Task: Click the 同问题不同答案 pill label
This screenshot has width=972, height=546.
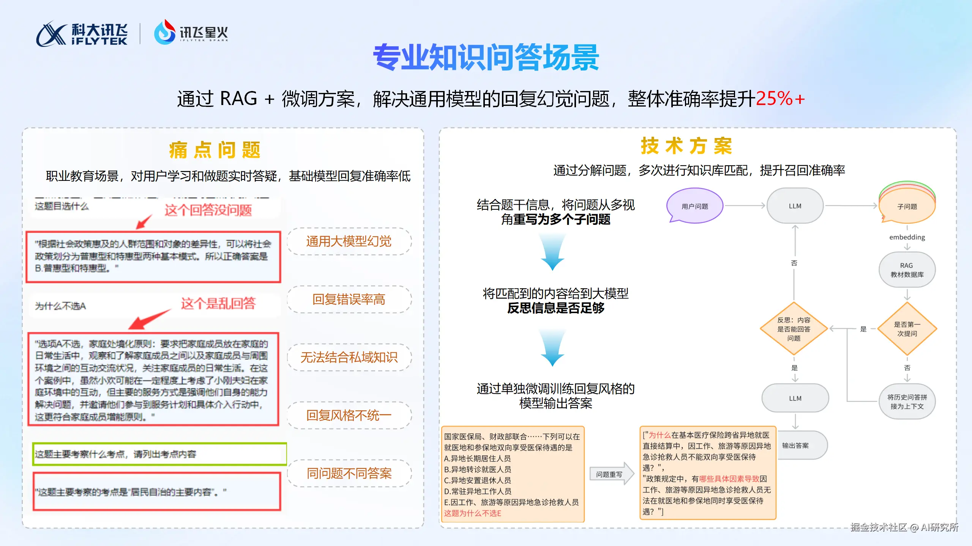Action: point(349,473)
